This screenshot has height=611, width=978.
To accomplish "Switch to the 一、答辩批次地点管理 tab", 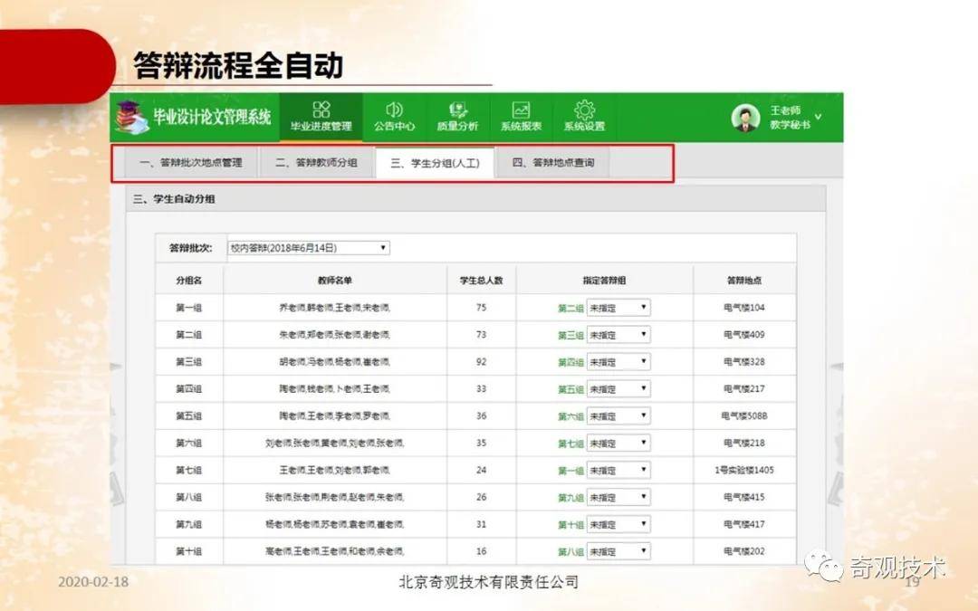I will (190, 164).
